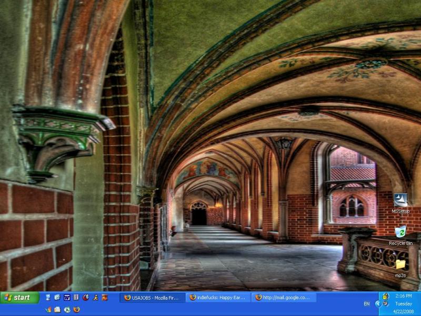Expand hidden system tray icons
421x316 pixels.
(378, 304)
